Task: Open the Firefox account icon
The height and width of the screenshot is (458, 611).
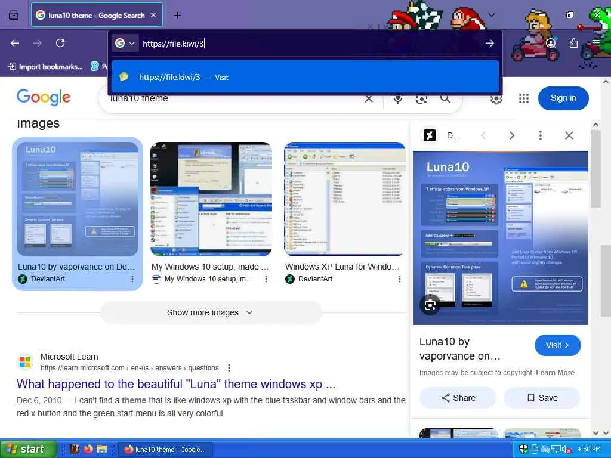Action: [x=551, y=43]
